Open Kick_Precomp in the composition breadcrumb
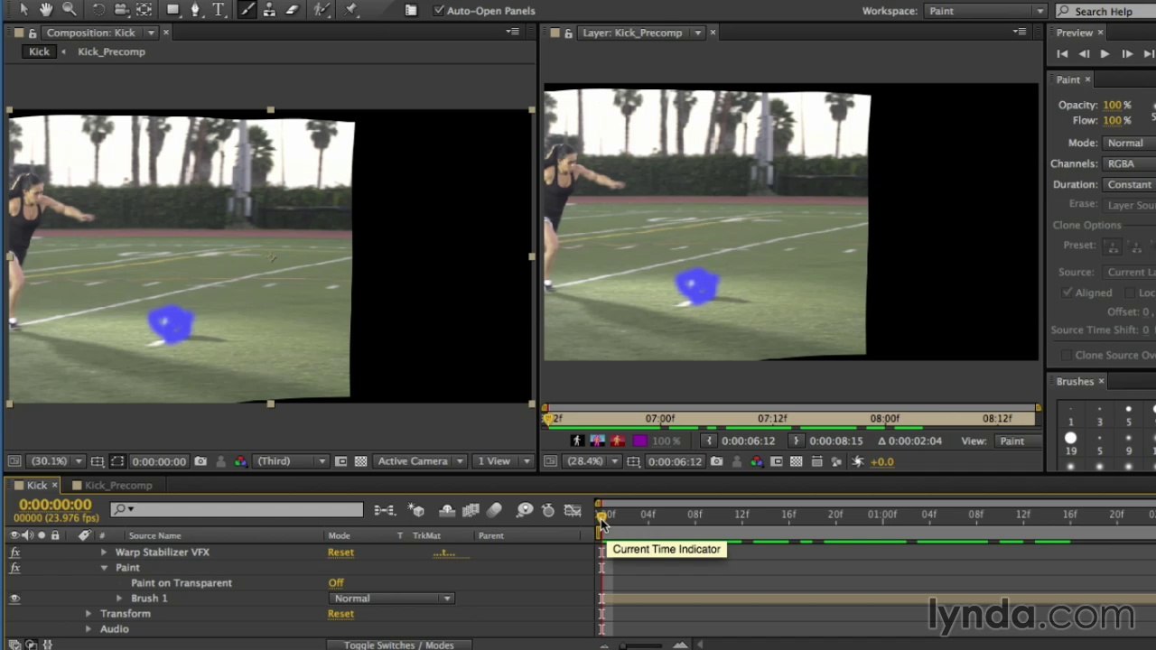The width and height of the screenshot is (1156, 650). click(111, 51)
